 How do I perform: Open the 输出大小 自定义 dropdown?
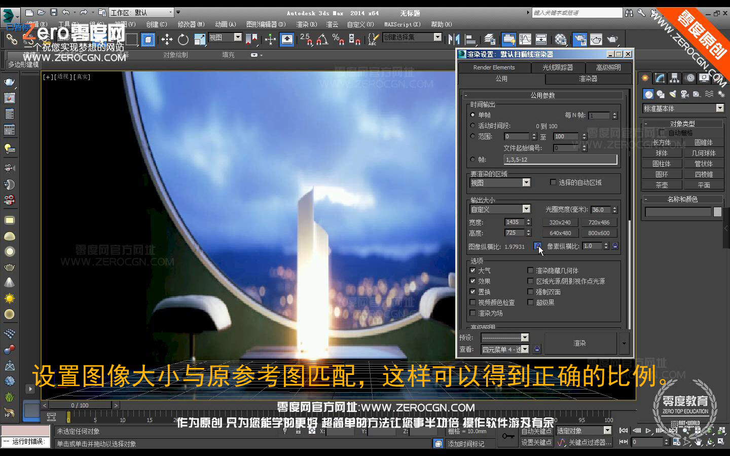[500, 209]
